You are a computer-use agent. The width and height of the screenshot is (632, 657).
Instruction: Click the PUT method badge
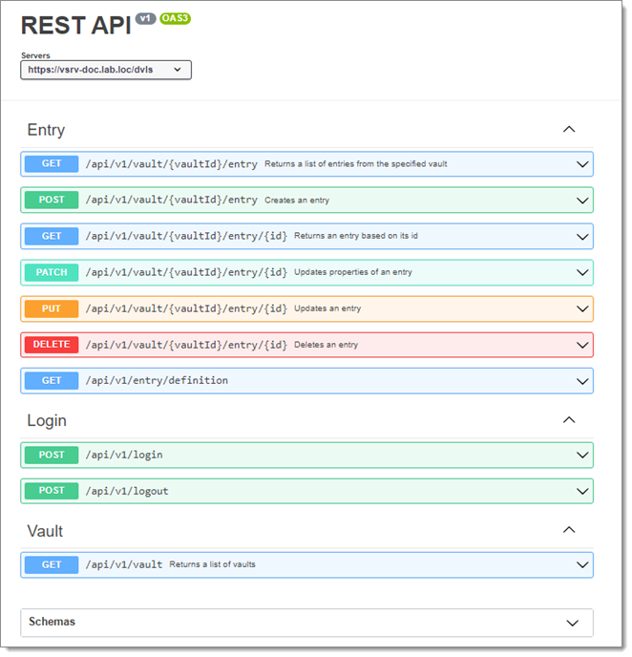[x=52, y=308]
